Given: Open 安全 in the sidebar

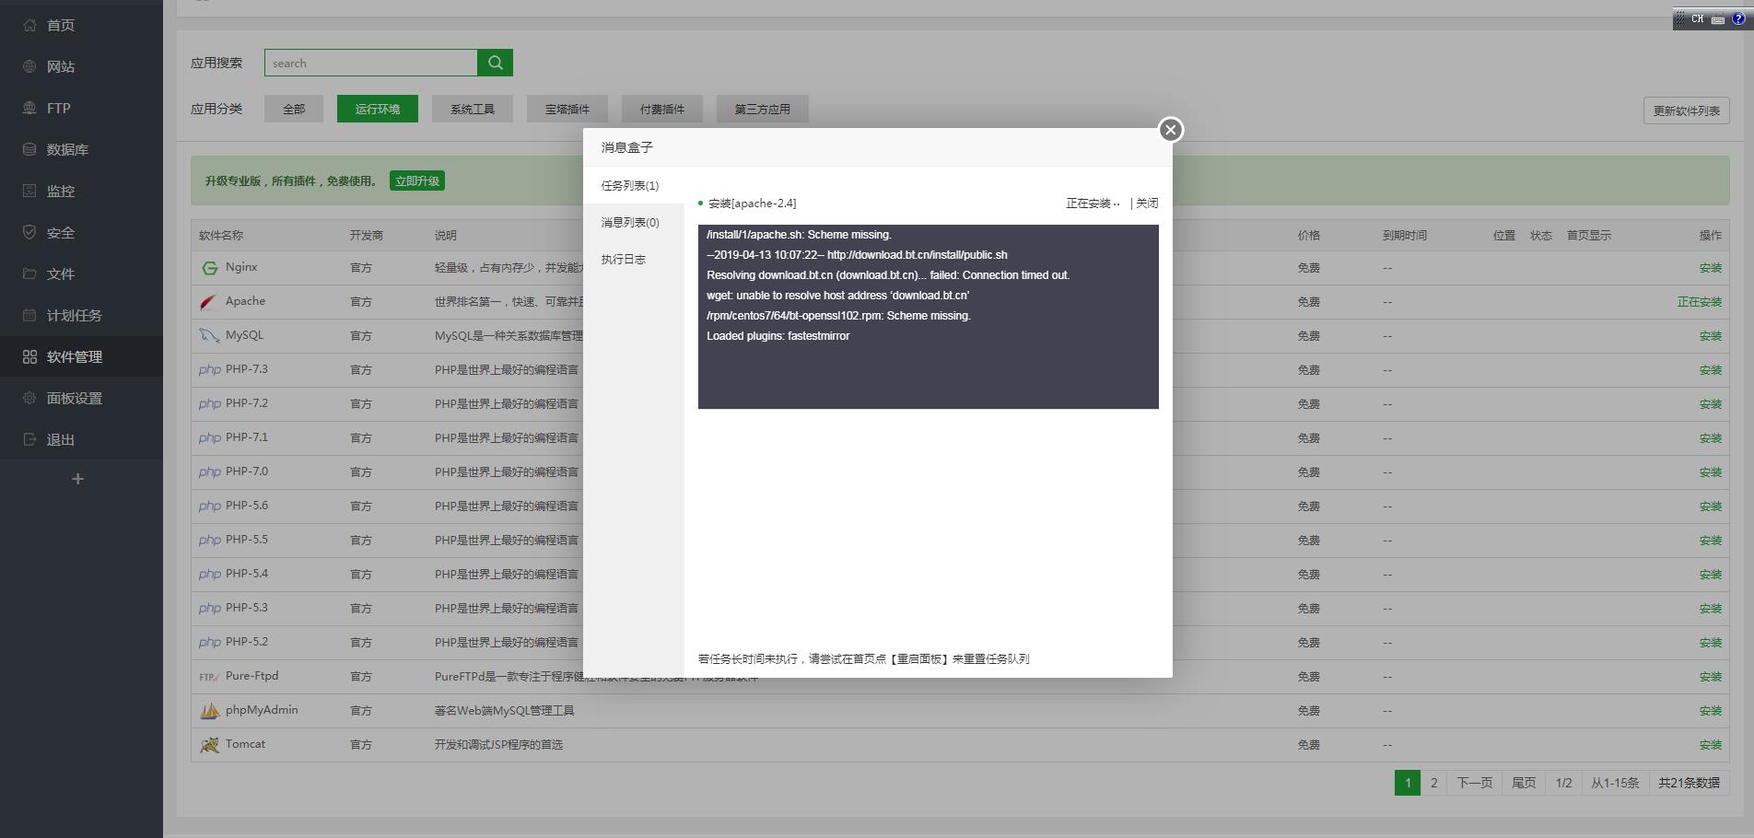Looking at the screenshot, I should [x=61, y=232].
